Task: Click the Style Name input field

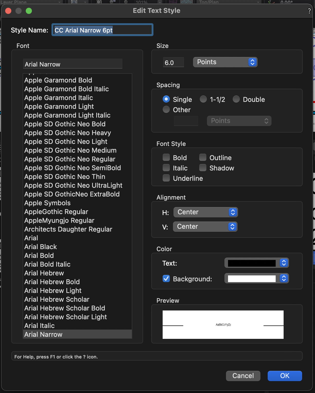Action: point(102,30)
